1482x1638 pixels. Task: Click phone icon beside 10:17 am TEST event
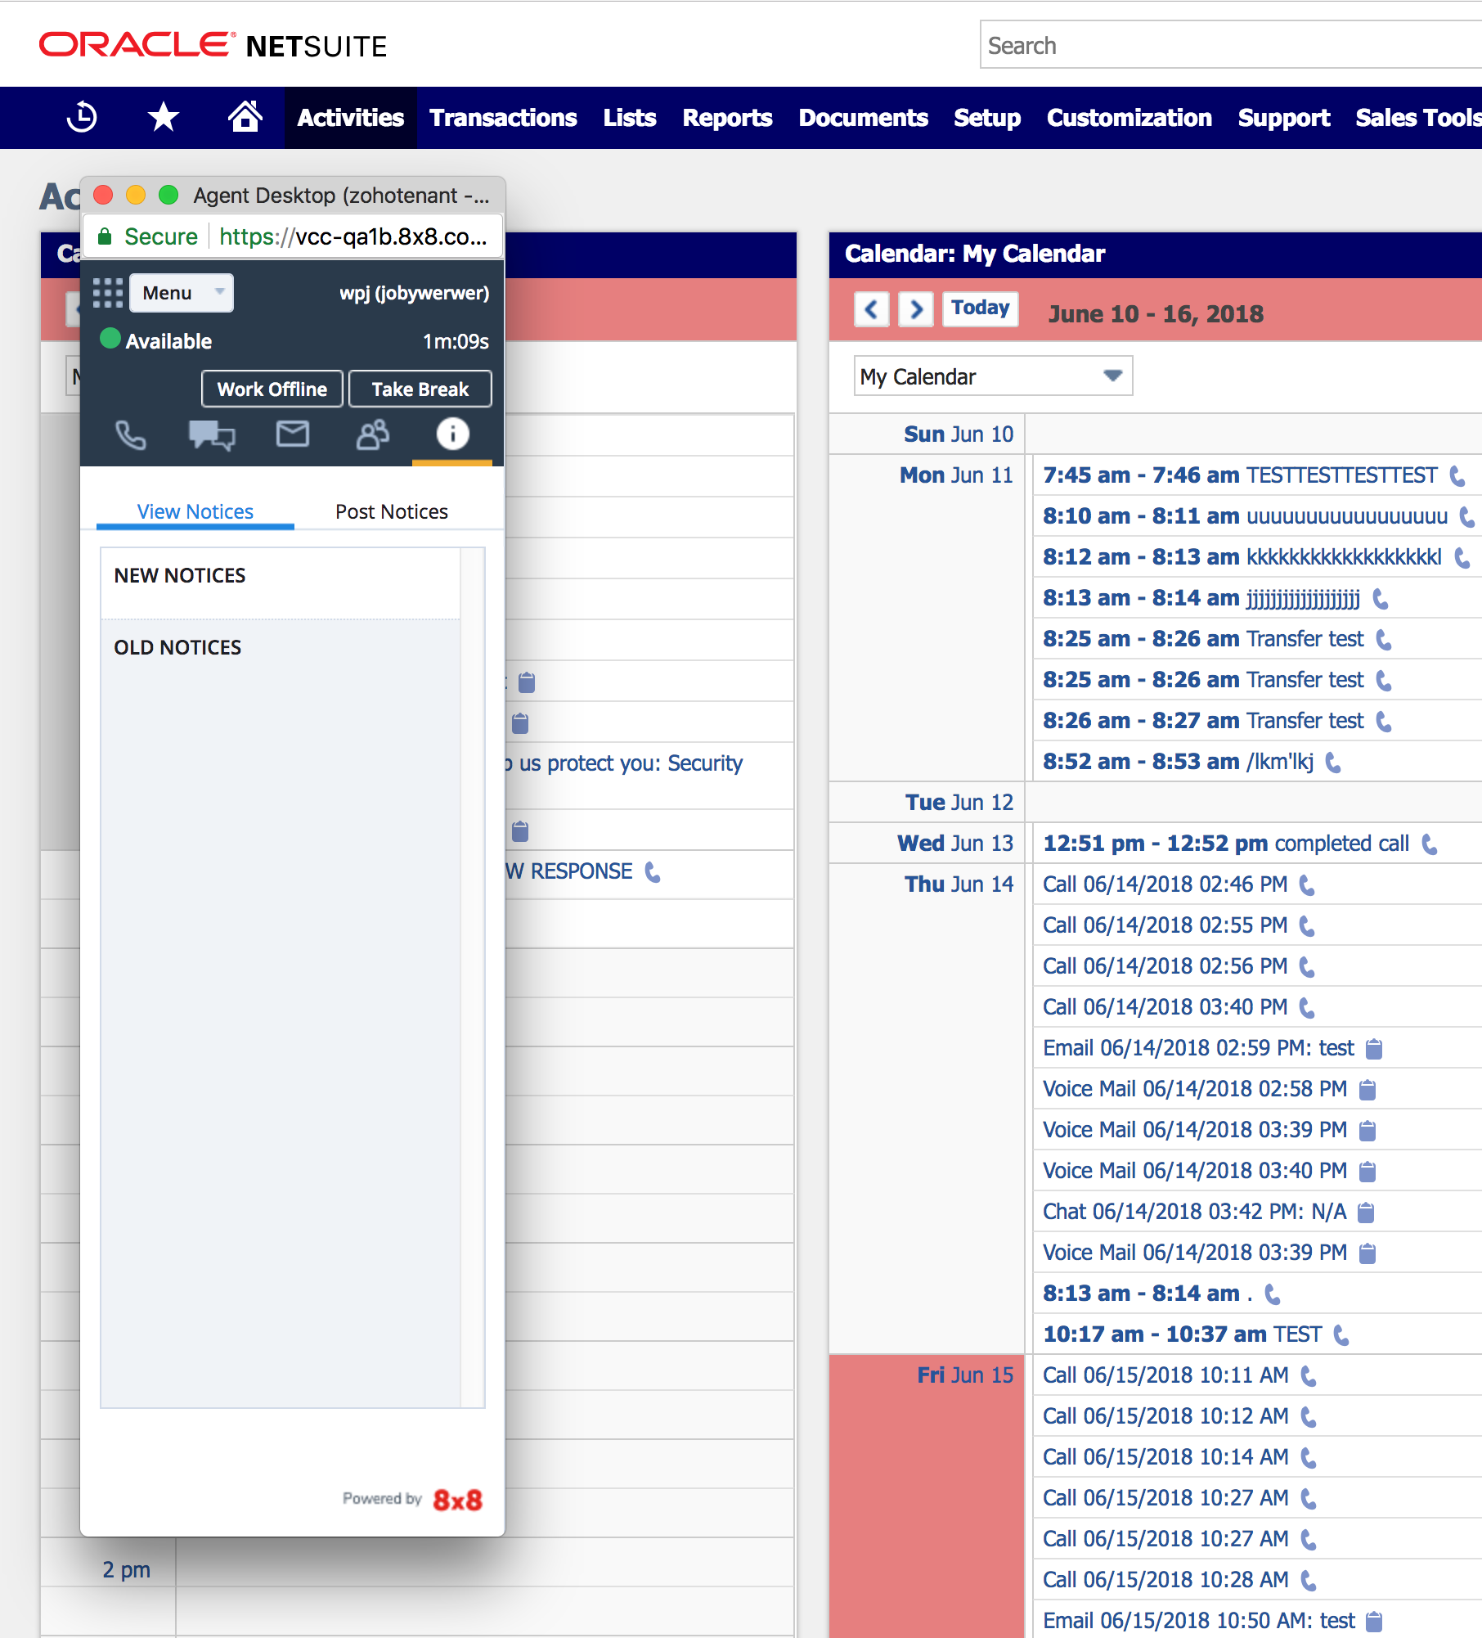[1341, 1335]
